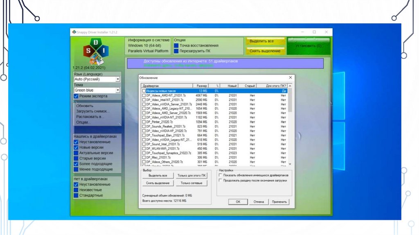
Task: Tick checkbox for DP_Videos_AMD-NT_21031.7z
Action: 144,95
